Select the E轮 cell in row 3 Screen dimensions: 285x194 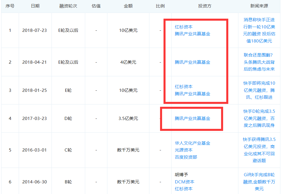click(68, 90)
